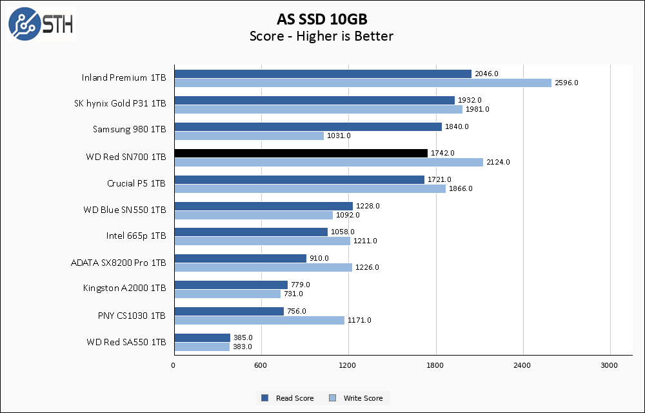Select the SK hynix Gold P31 1TB label
The height and width of the screenshot is (413, 645).
(x=120, y=103)
